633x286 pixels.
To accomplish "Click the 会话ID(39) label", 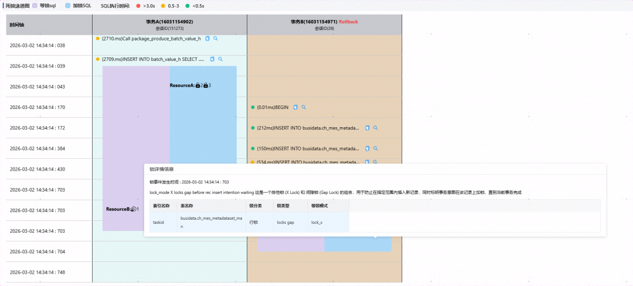I will (325, 29).
